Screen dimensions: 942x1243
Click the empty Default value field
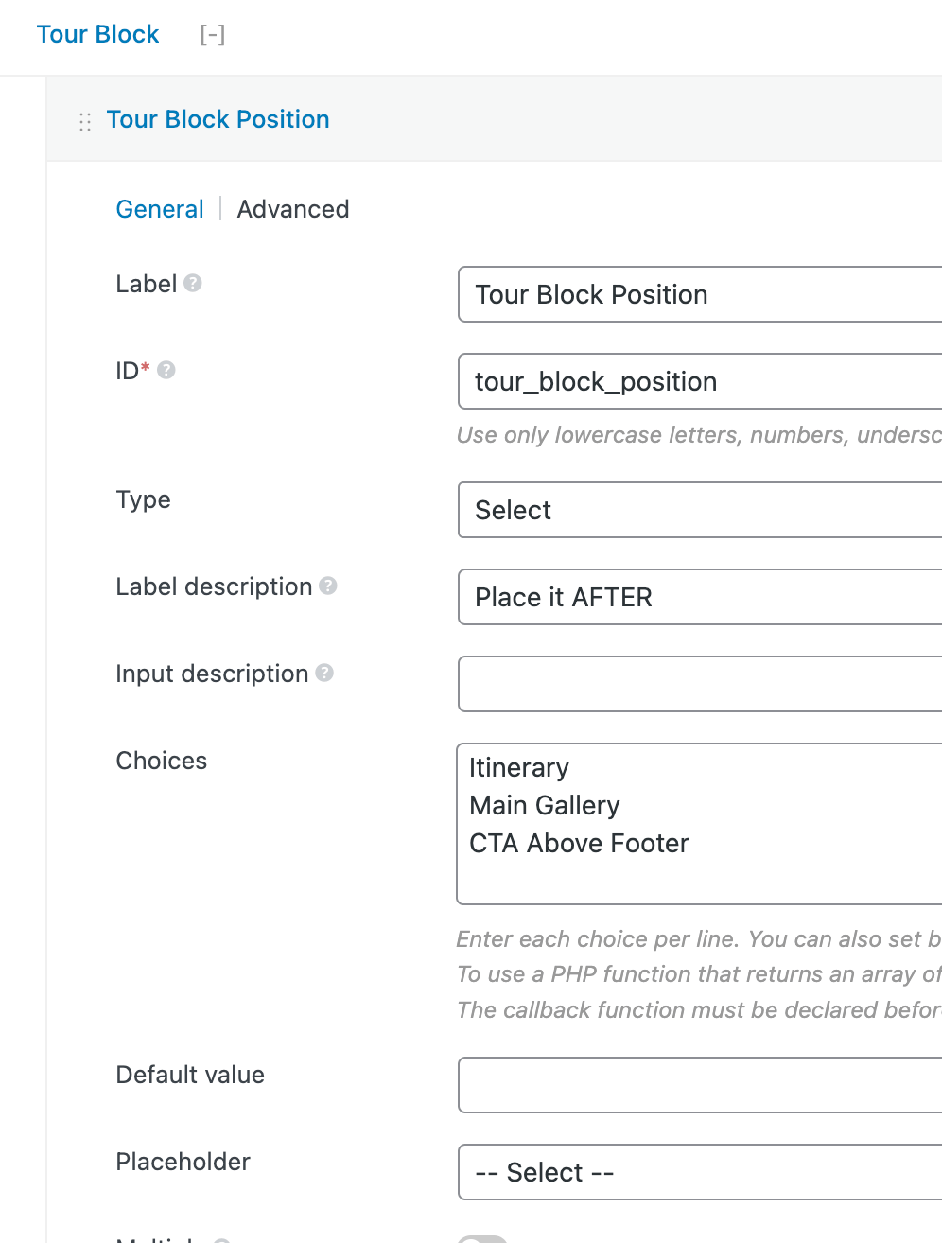pyautogui.click(x=700, y=1085)
